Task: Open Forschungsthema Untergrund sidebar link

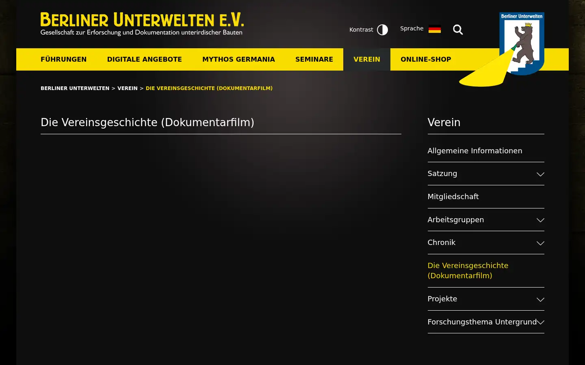Action: coord(482,322)
